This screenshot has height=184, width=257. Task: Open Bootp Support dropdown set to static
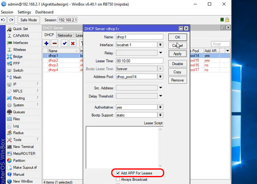coord(160,115)
